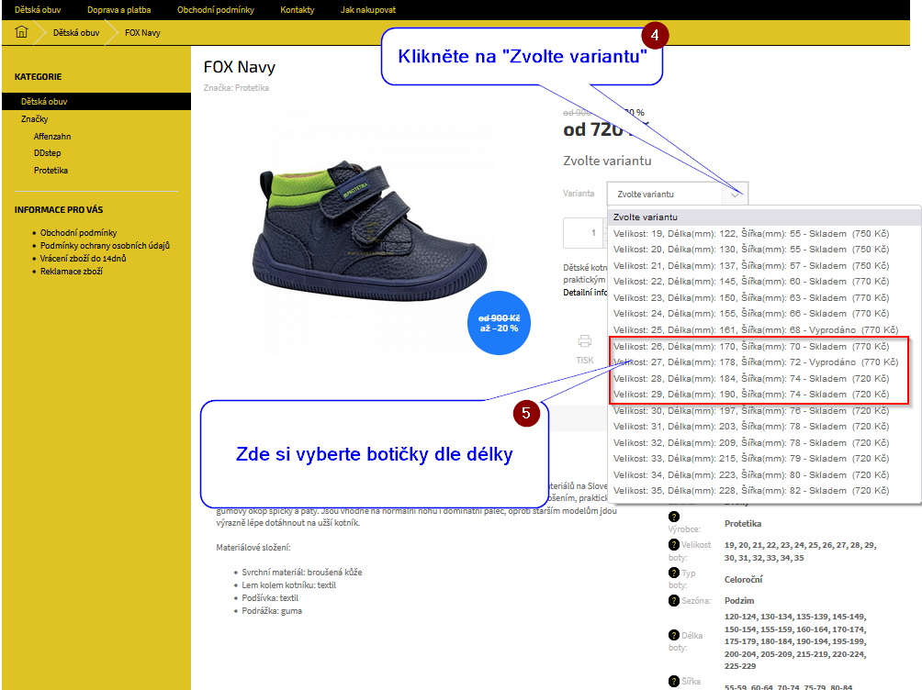Image resolution: width=922 pixels, height=690 pixels.
Task: Click the printer icon above TISK
Action: tap(584, 341)
